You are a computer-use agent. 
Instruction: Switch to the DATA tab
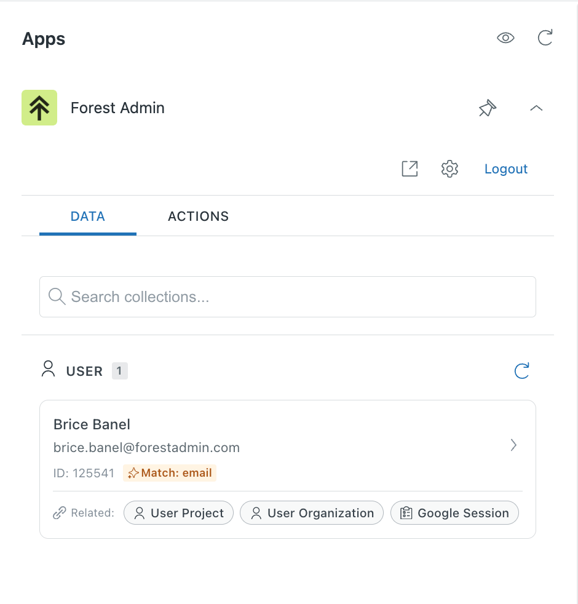[88, 217]
